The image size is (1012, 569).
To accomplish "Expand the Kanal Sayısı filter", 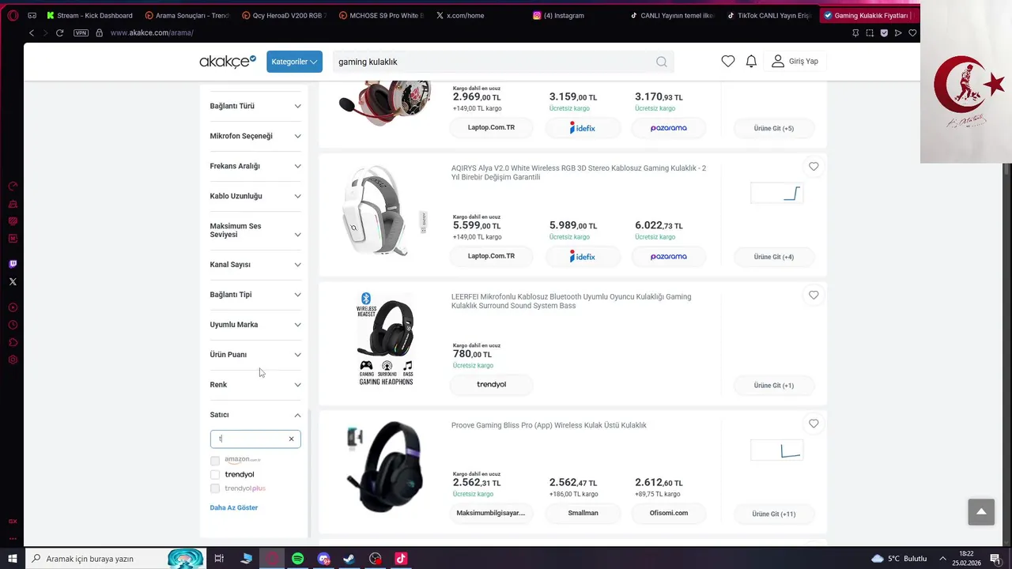I will [x=255, y=265].
